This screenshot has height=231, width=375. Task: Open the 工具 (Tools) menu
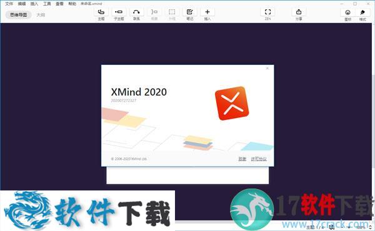[47, 4]
